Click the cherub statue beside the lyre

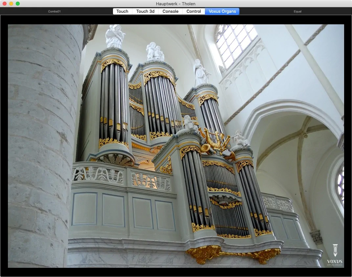pyautogui.click(x=239, y=138)
